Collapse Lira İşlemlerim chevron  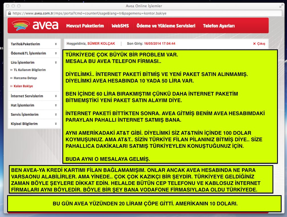coord(56,62)
